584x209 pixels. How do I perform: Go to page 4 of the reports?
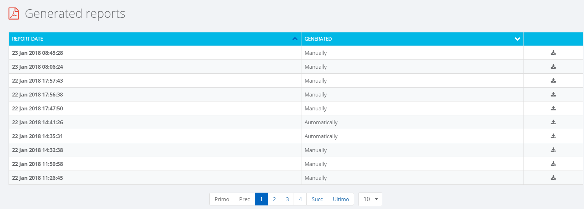pos(300,199)
